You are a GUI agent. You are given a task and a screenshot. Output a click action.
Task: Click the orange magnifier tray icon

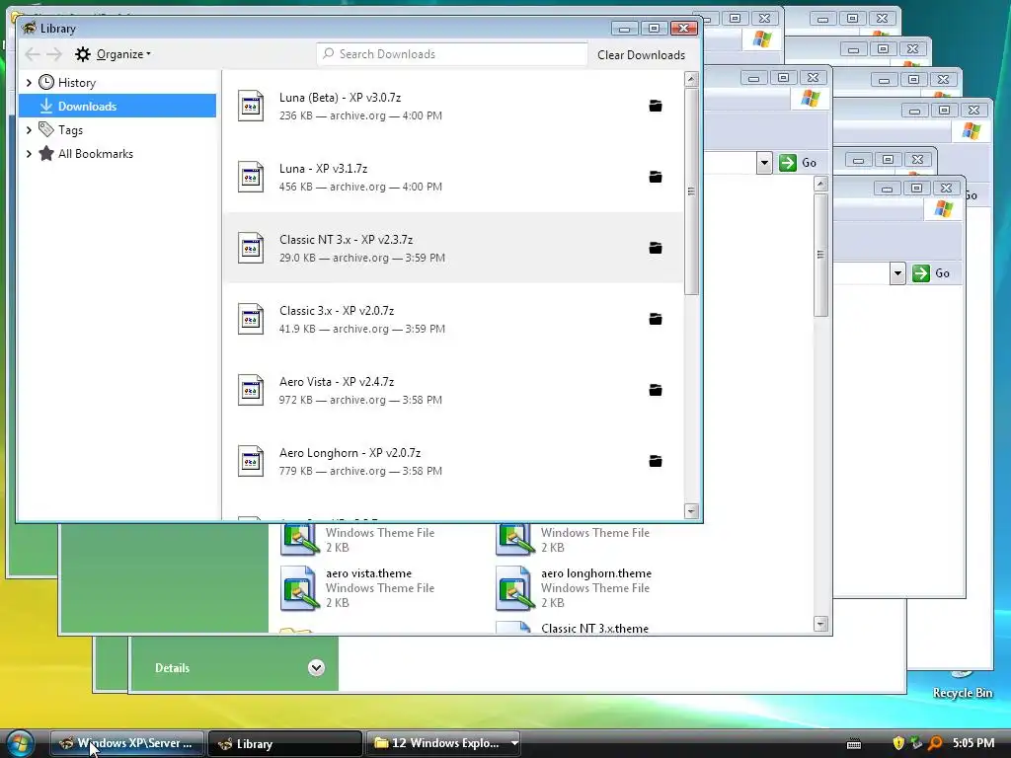point(935,743)
